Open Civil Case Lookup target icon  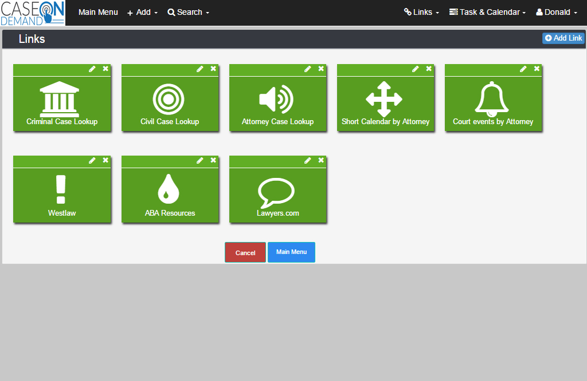(169, 100)
